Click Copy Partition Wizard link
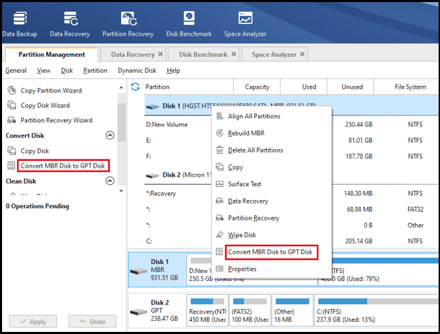The image size is (440, 334). point(51,91)
